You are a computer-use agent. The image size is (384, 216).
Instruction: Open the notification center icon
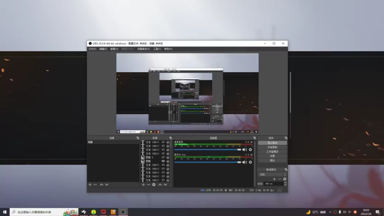coord(378,212)
